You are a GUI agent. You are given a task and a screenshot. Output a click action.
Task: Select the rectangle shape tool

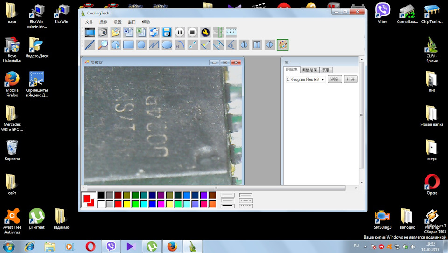click(128, 45)
